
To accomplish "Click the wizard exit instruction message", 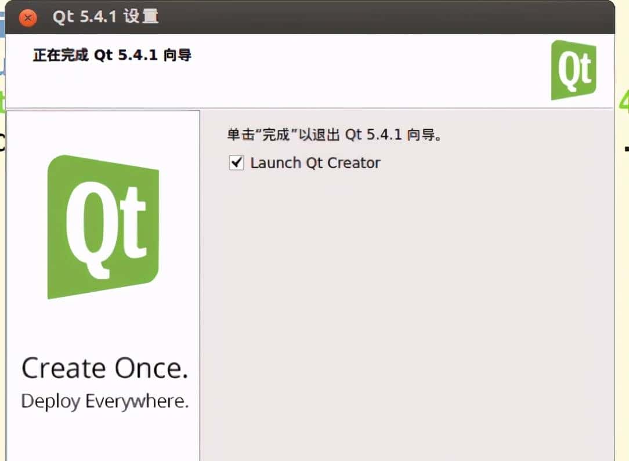I will [334, 134].
